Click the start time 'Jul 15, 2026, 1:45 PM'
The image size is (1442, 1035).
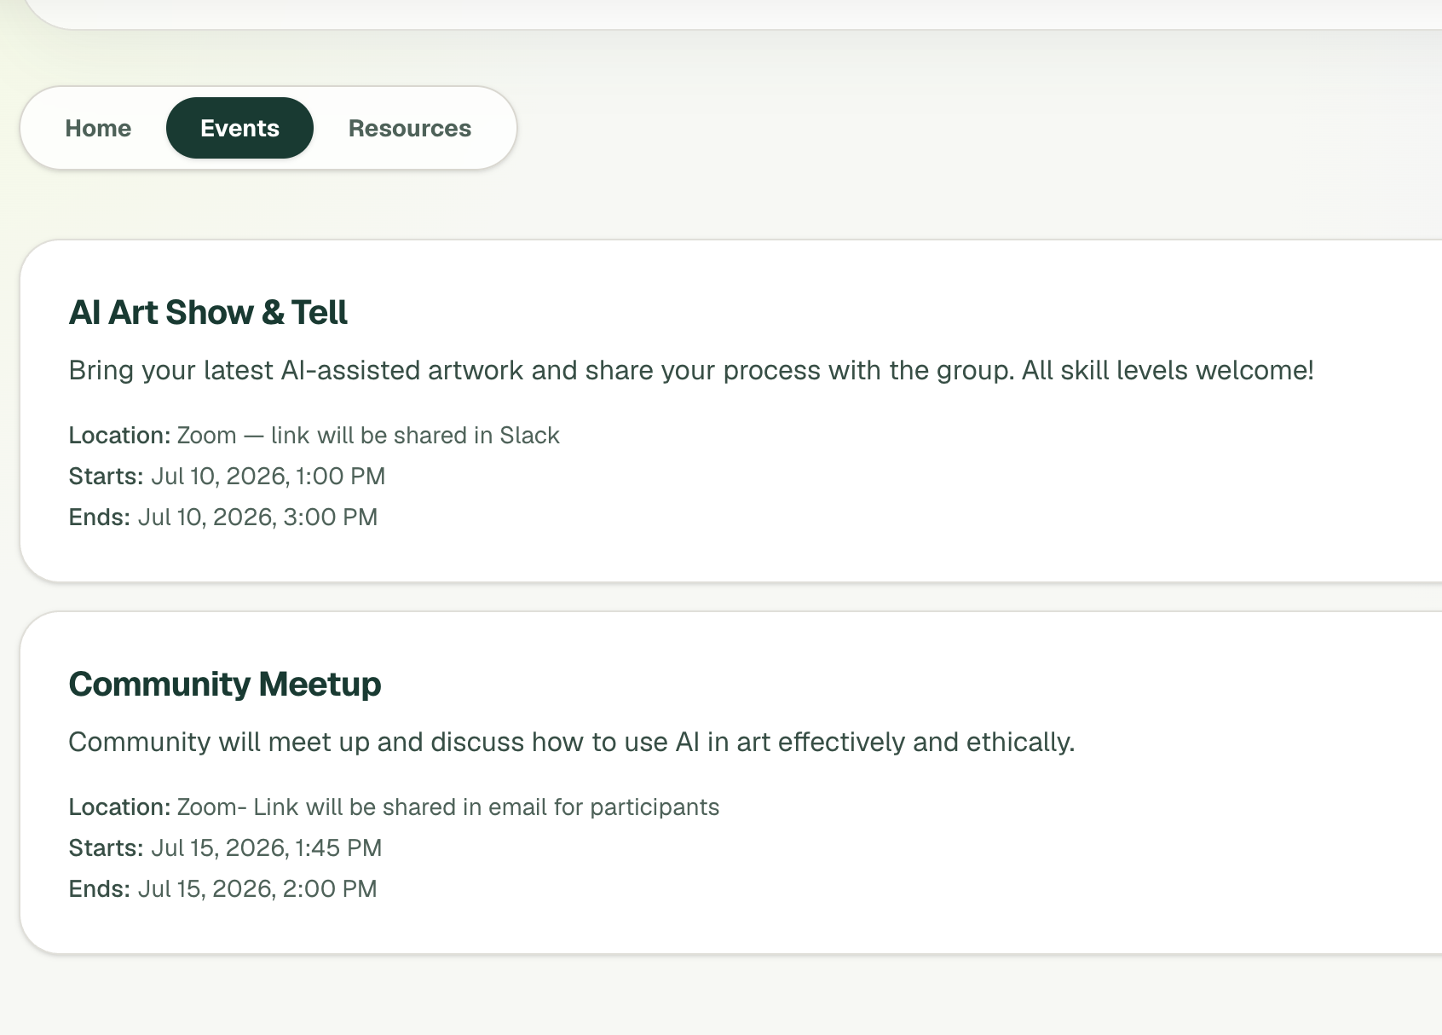[266, 848]
